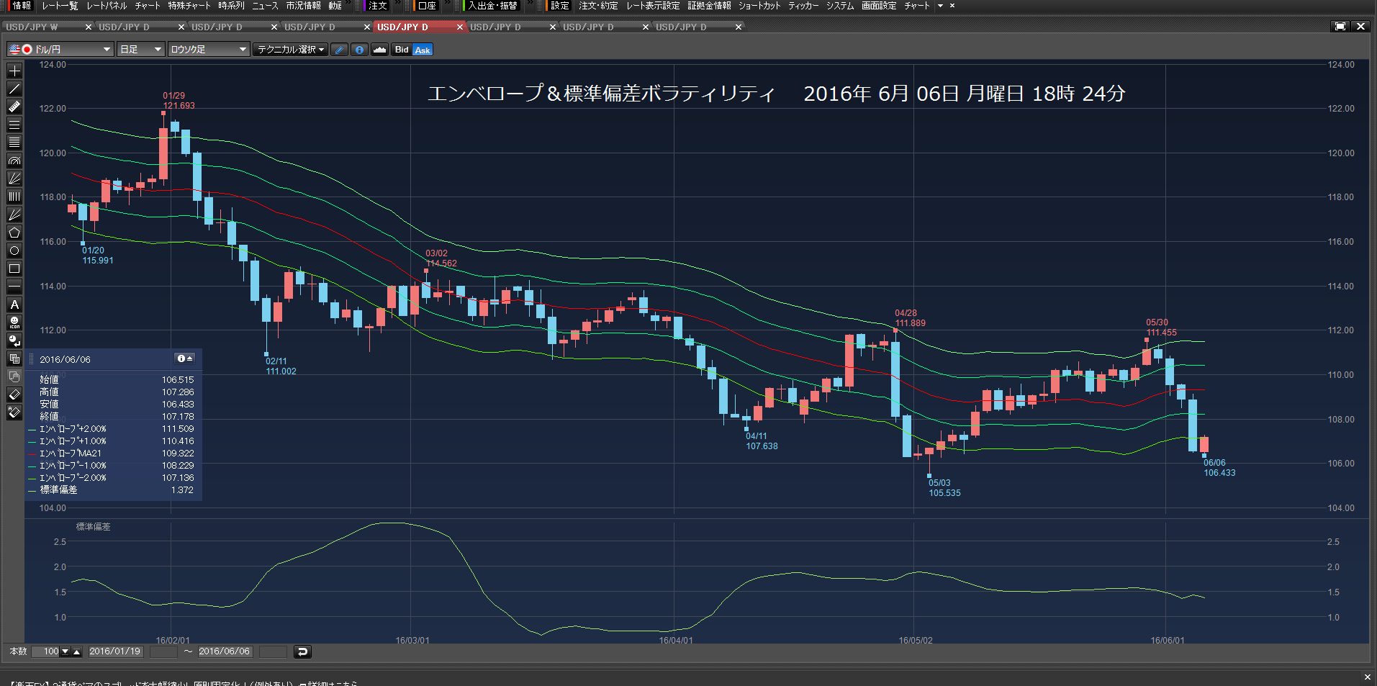Maximize the chart panel
The width and height of the screenshot is (1377, 686).
1340,27
